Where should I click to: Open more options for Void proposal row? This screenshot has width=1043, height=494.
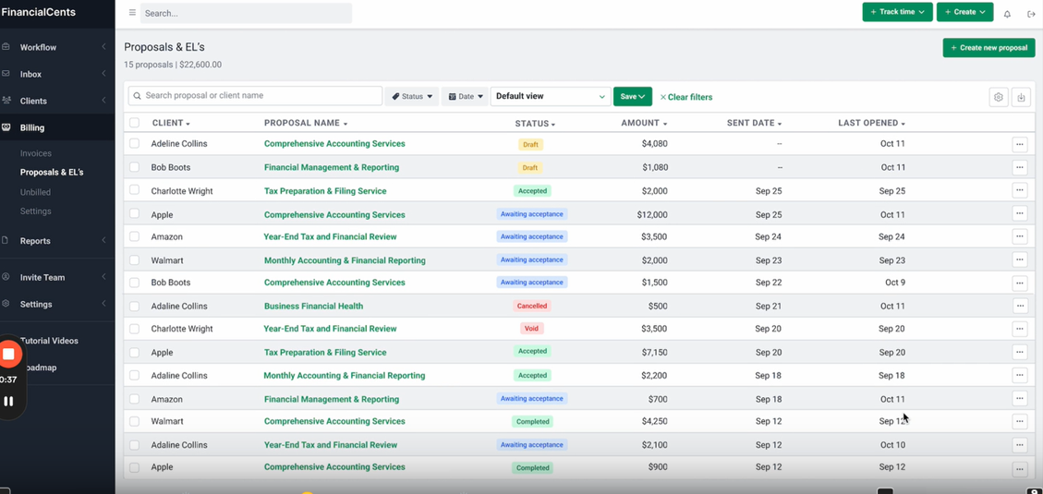[x=1020, y=329]
